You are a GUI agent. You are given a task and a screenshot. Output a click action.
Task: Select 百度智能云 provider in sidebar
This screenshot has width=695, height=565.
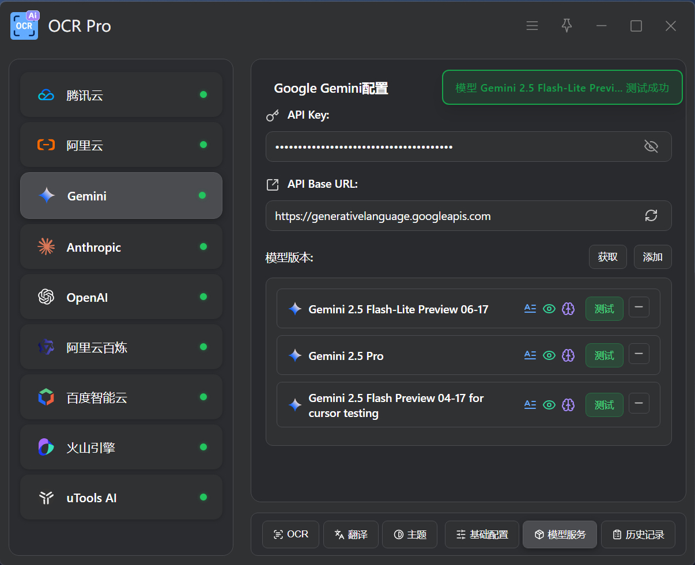coord(121,397)
